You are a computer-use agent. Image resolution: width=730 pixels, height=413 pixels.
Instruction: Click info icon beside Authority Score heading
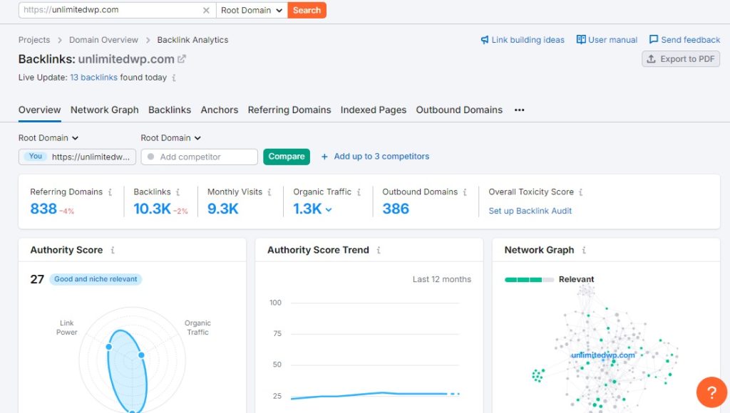click(112, 250)
